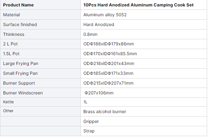208x137 pixels.
Task: Select the Brass alcohol burner entry
Action: point(105,112)
